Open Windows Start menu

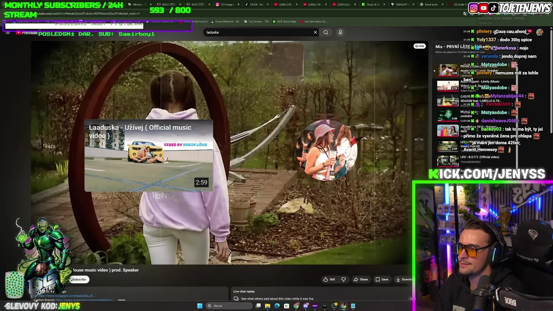tap(200, 306)
